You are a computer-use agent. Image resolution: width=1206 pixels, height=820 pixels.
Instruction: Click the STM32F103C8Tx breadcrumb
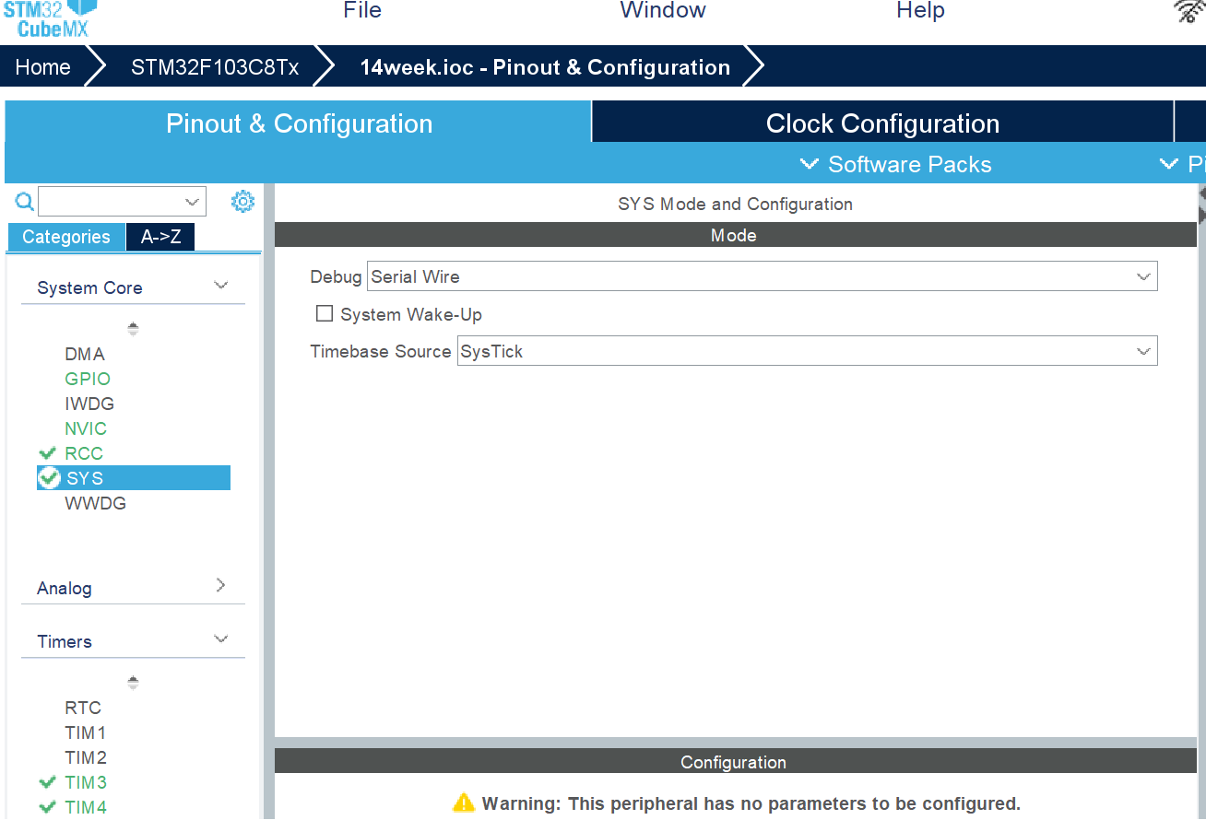coord(215,67)
